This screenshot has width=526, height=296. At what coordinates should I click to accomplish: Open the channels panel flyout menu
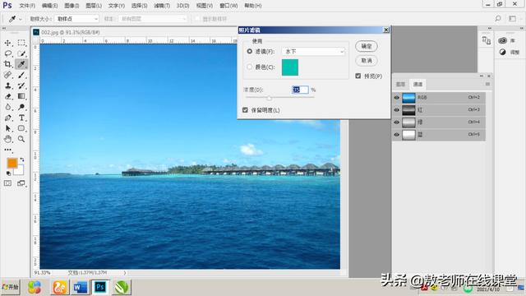tap(487, 84)
